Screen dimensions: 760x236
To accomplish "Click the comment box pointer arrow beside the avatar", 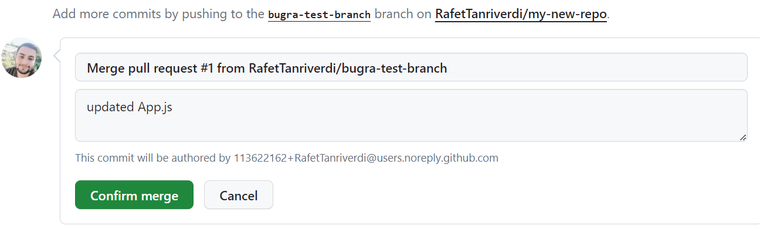I will [57, 56].
